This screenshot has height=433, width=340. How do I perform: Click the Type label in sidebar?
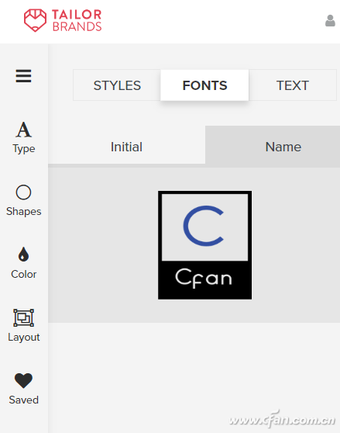[x=24, y=149]
